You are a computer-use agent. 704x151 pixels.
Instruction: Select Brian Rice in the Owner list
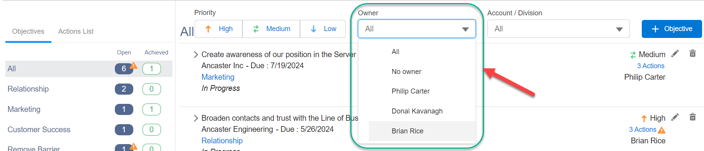coord(422,131)
